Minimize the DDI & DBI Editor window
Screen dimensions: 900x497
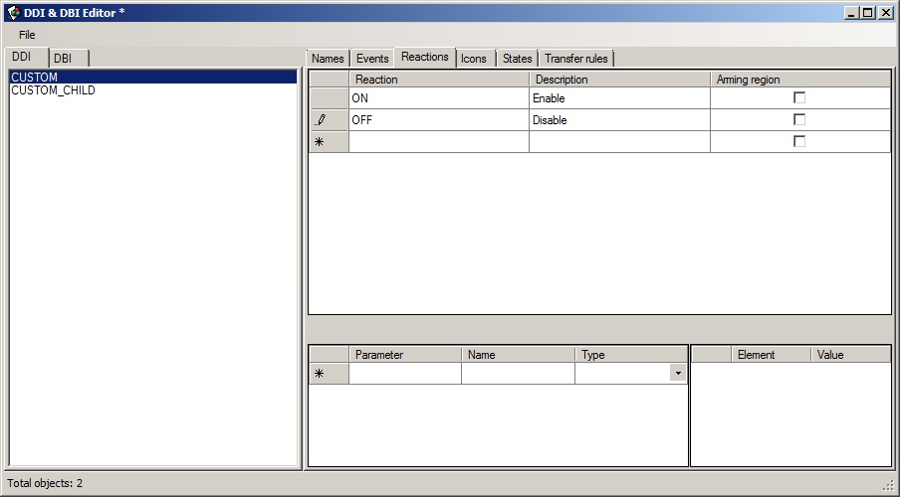(x=852, y=13)
